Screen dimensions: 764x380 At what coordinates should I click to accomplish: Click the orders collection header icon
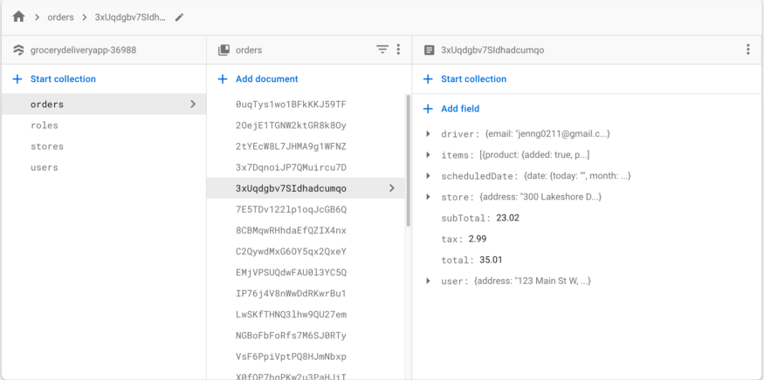pos(224,50)
